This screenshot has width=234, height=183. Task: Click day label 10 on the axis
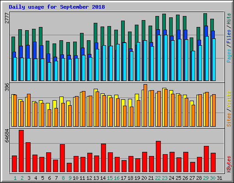point(75,178)
